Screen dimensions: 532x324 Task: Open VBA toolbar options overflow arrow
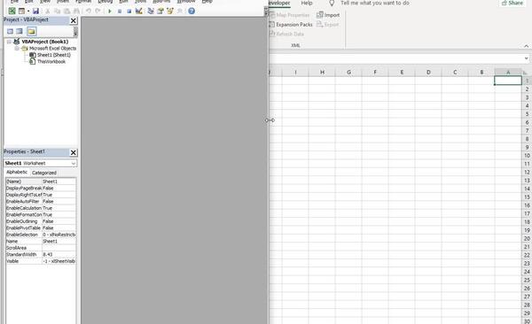point(266,12)
